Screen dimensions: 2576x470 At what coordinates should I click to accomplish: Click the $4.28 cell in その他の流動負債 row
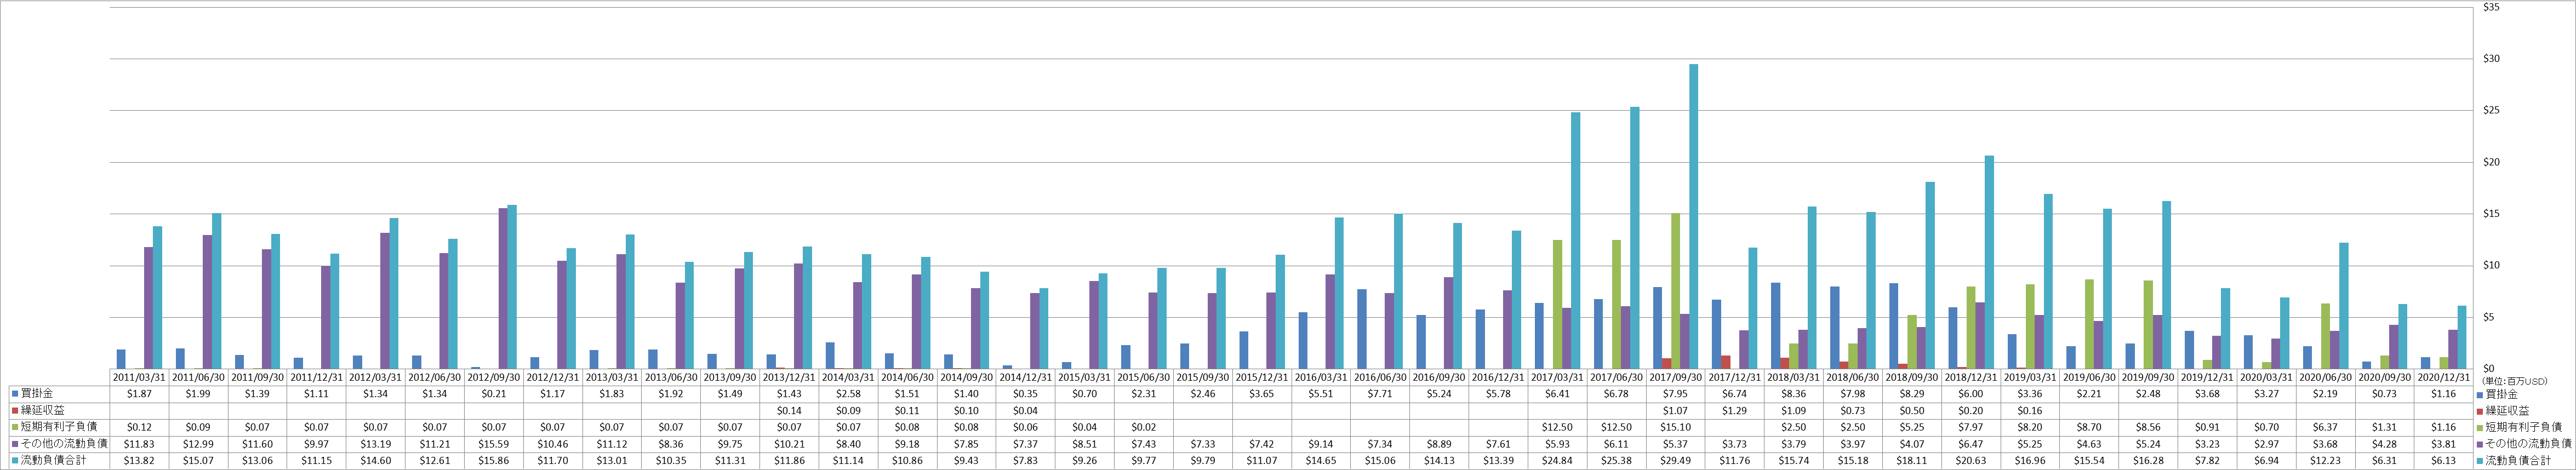coord(2384,443)
